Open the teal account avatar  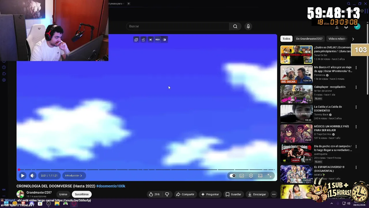[x=357, y=27]
